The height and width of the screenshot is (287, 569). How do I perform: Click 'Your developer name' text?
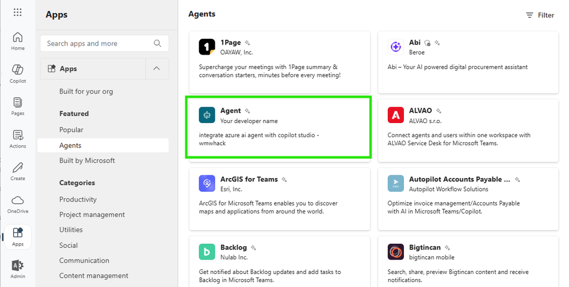point(249,121)
